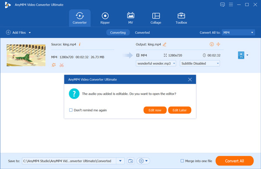Expand the arrow next to MP4 format icon
The height and width of the screenshot is (169, 261).
click(248, 55)
